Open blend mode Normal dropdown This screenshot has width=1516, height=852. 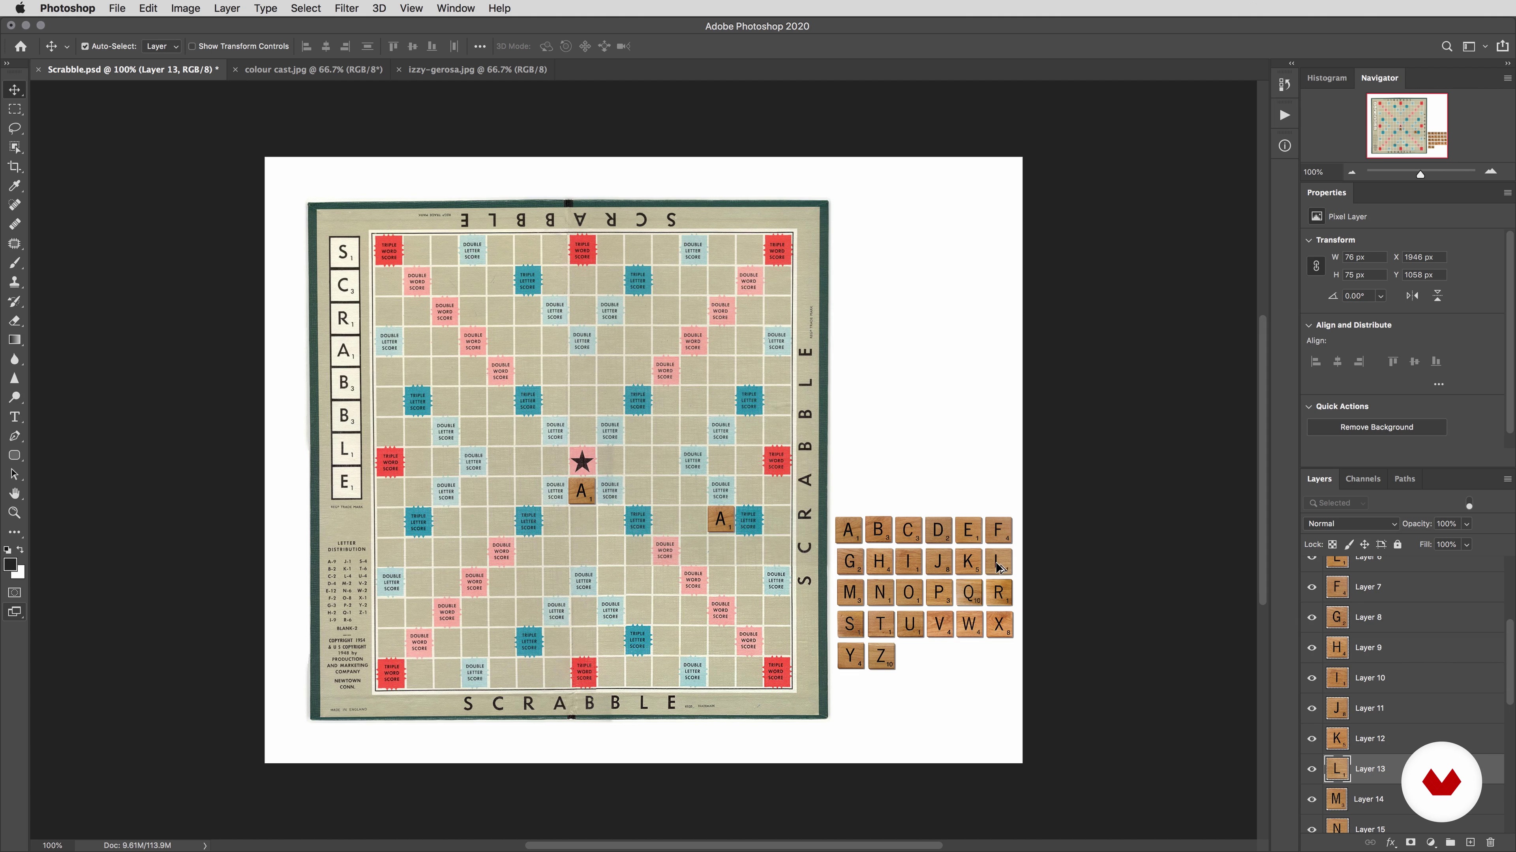[1351, 524]
